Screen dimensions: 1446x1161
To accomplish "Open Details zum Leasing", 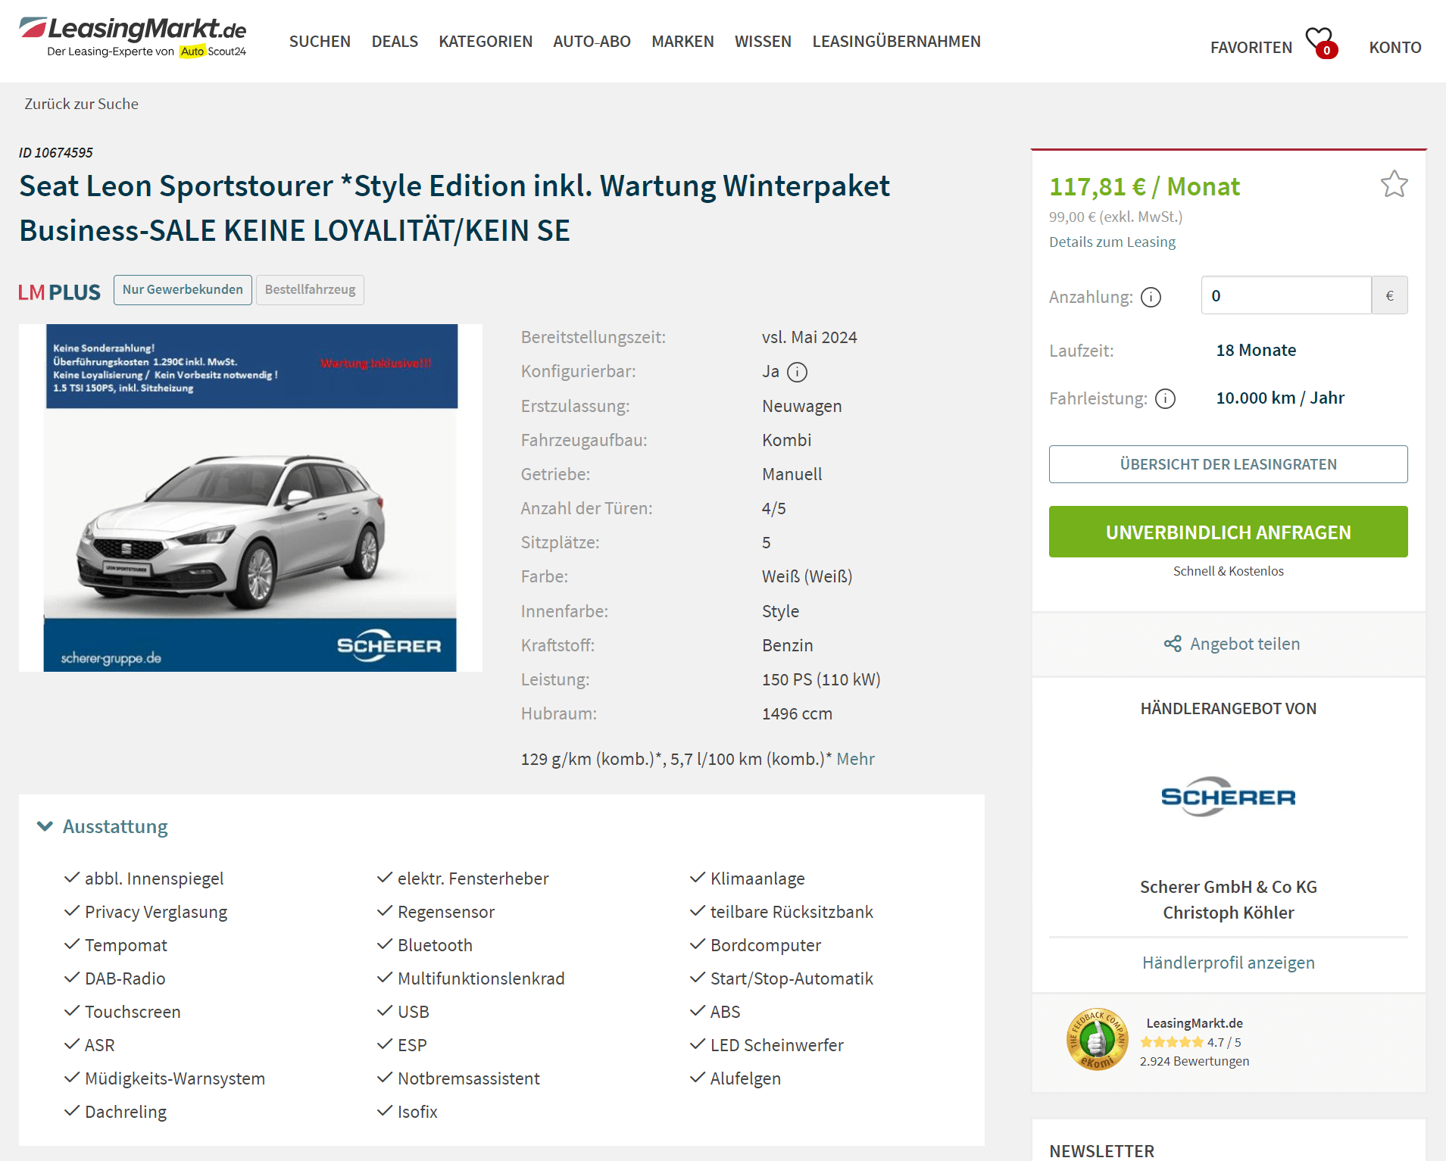I will 1112,242.
